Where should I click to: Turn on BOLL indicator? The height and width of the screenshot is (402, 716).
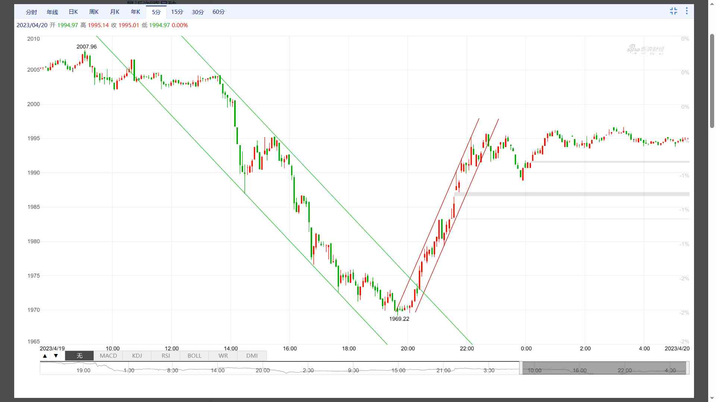(x=194, y=356)
